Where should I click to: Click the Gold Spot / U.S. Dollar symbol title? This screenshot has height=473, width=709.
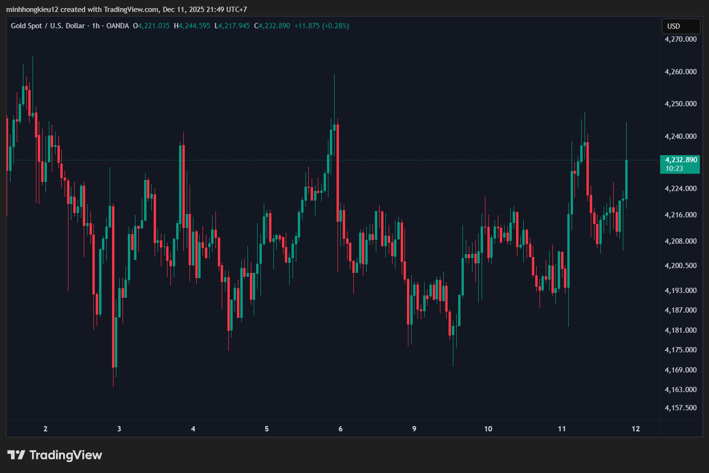click(x=48, y=26)
